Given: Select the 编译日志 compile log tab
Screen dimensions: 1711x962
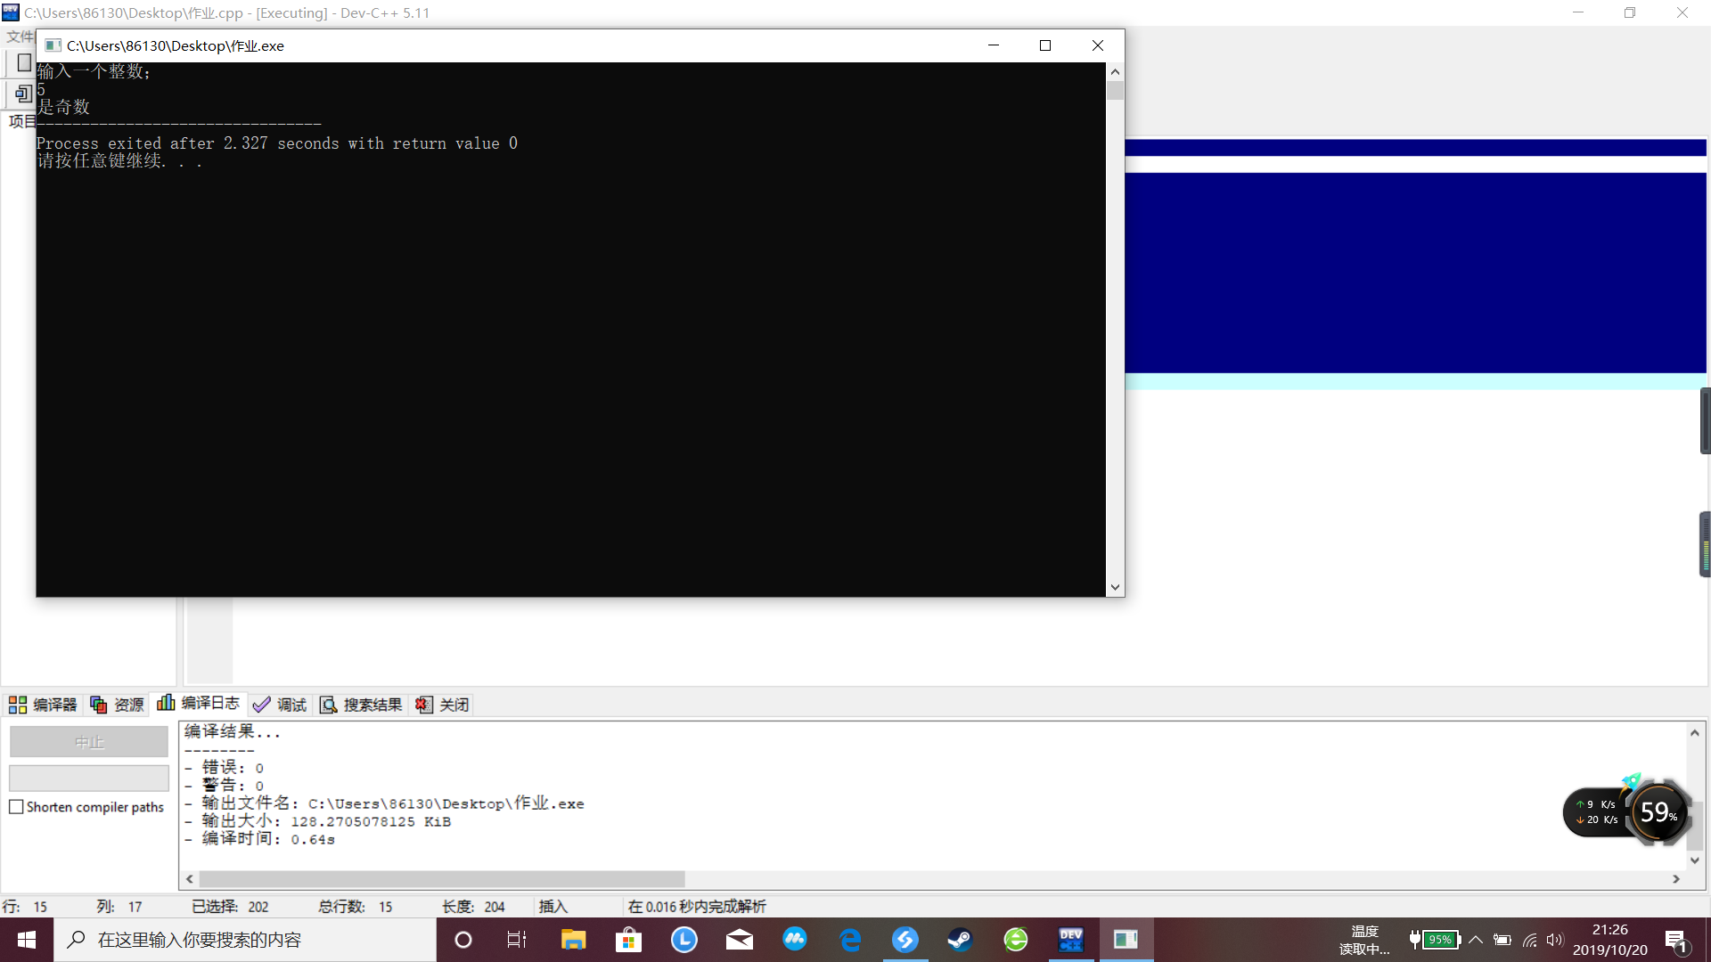Looking at the screenshot, I should [x=199, y=704].
